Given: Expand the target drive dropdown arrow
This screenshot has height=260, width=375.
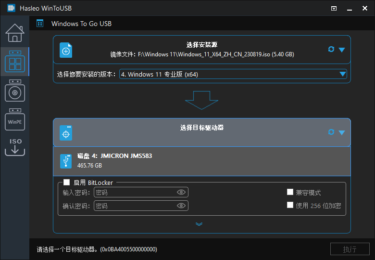Looking at the screenshot, I should [x=342, y=132].
